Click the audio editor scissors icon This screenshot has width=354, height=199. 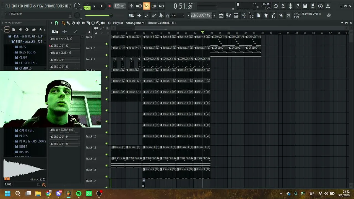[283, 6]
